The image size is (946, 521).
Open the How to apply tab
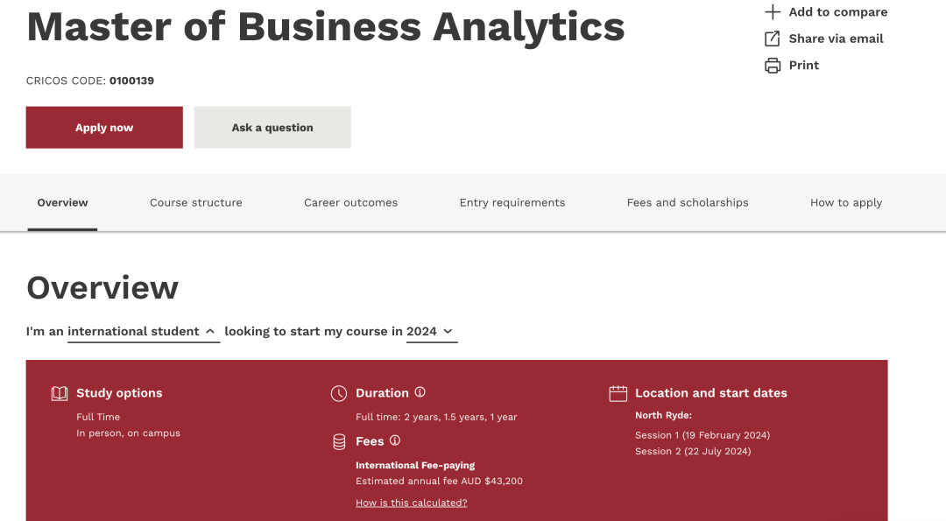(846, 202)
